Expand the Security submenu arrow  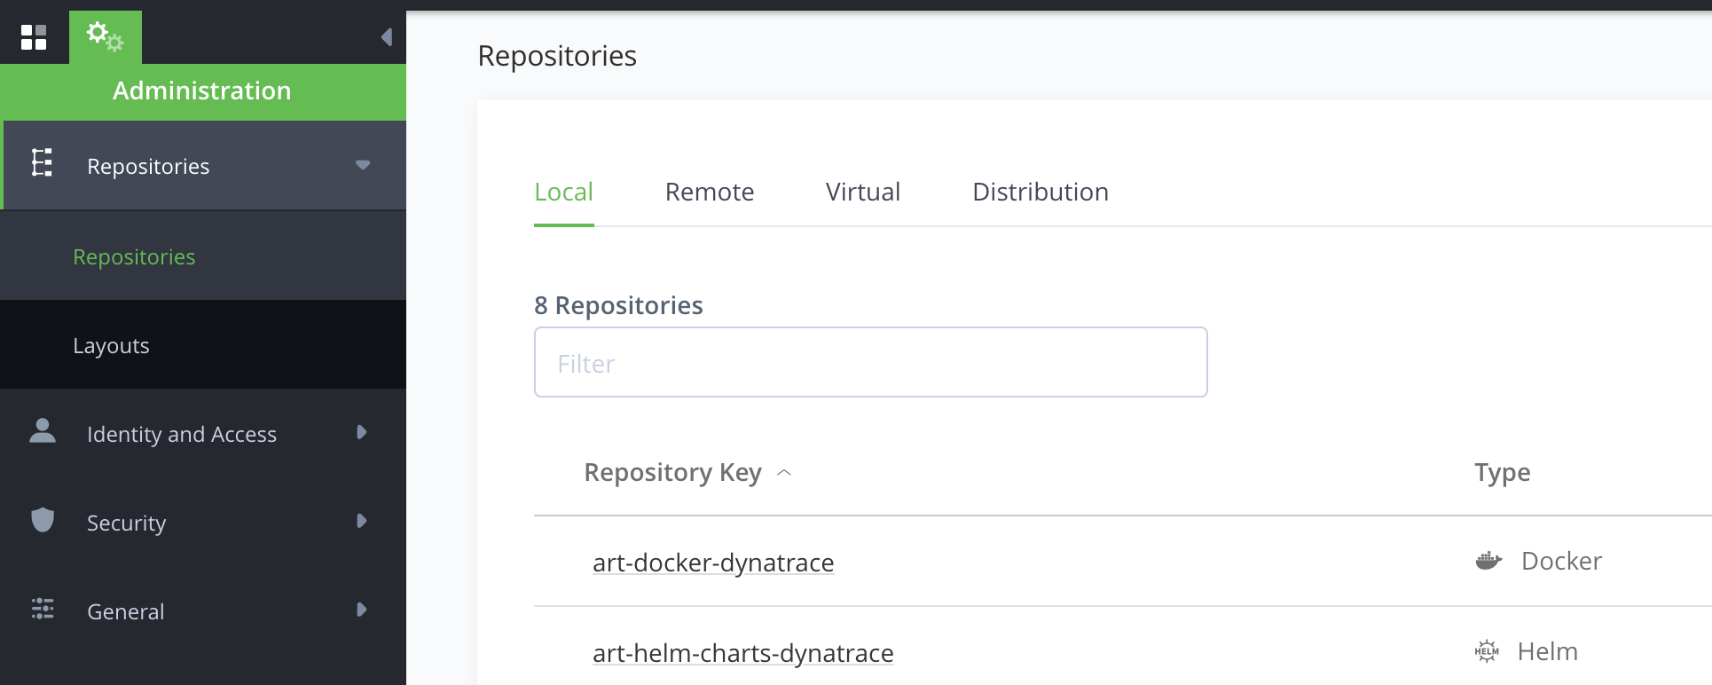[x=361, y=521]
